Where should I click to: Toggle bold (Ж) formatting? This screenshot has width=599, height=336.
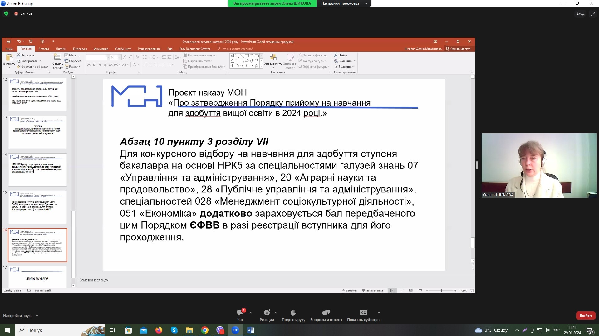click(89, 65)
